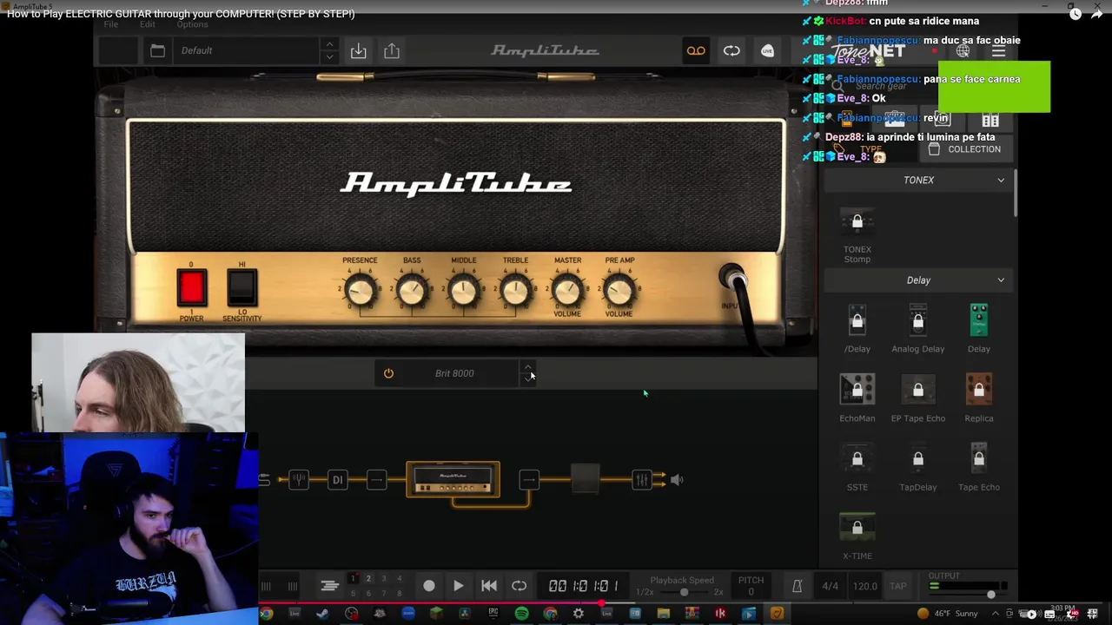Select the tuner block in signal chain
Screen dimensions: 1112x625
(298, 479)
